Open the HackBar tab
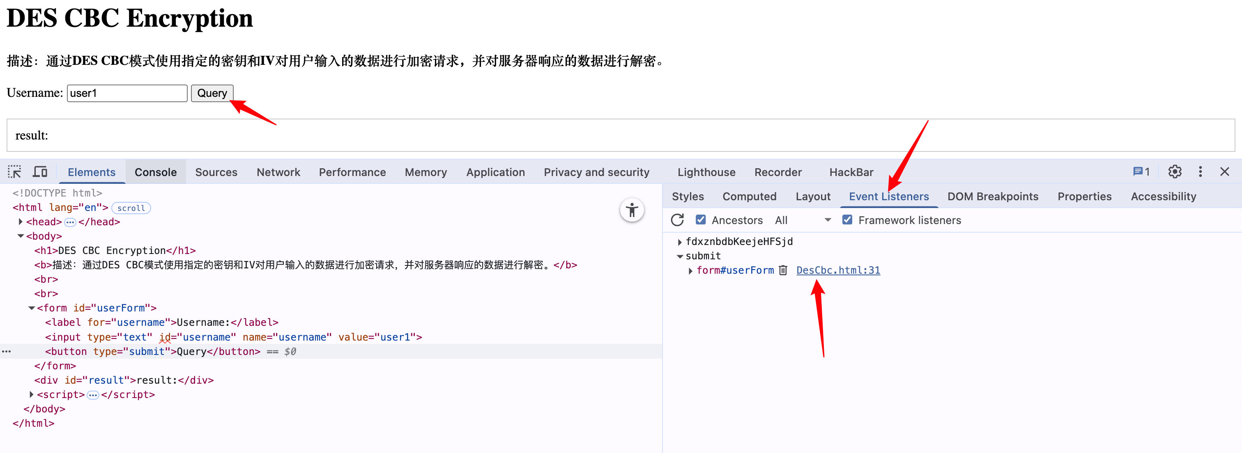The width and height of the screenshot is (1242, 453). pyautogui.click(x=851, y=172)
